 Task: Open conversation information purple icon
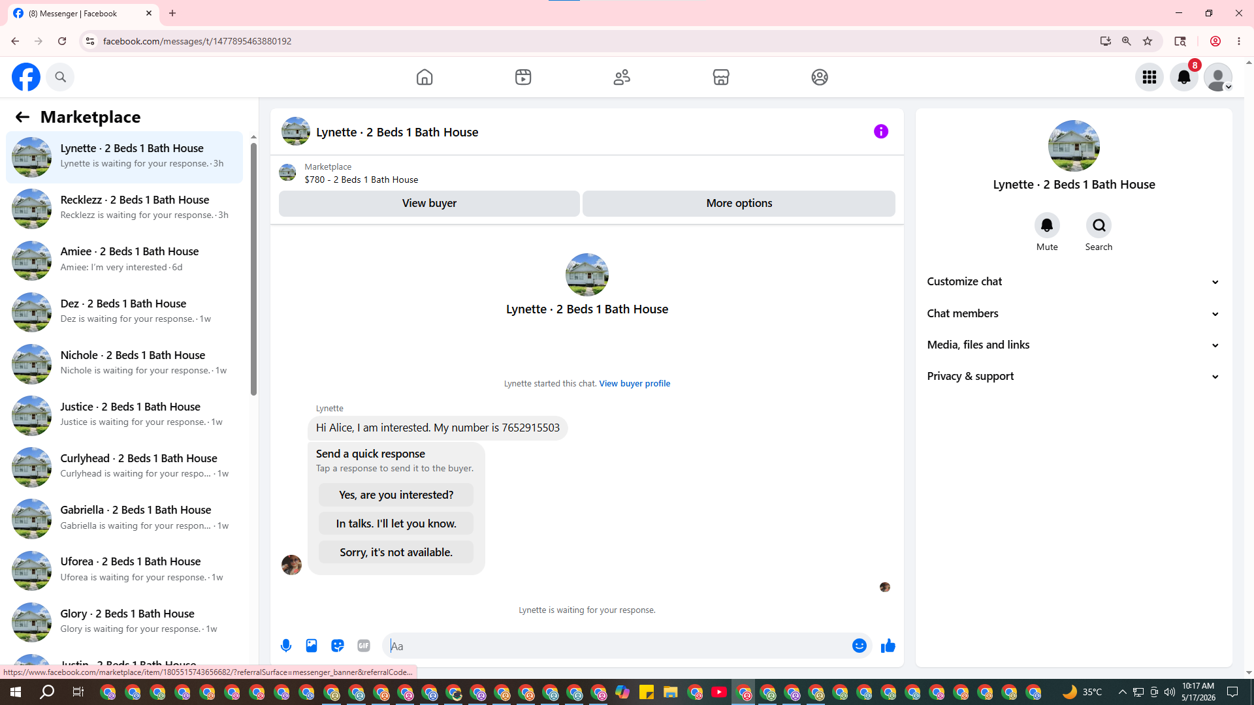[881, 132]
